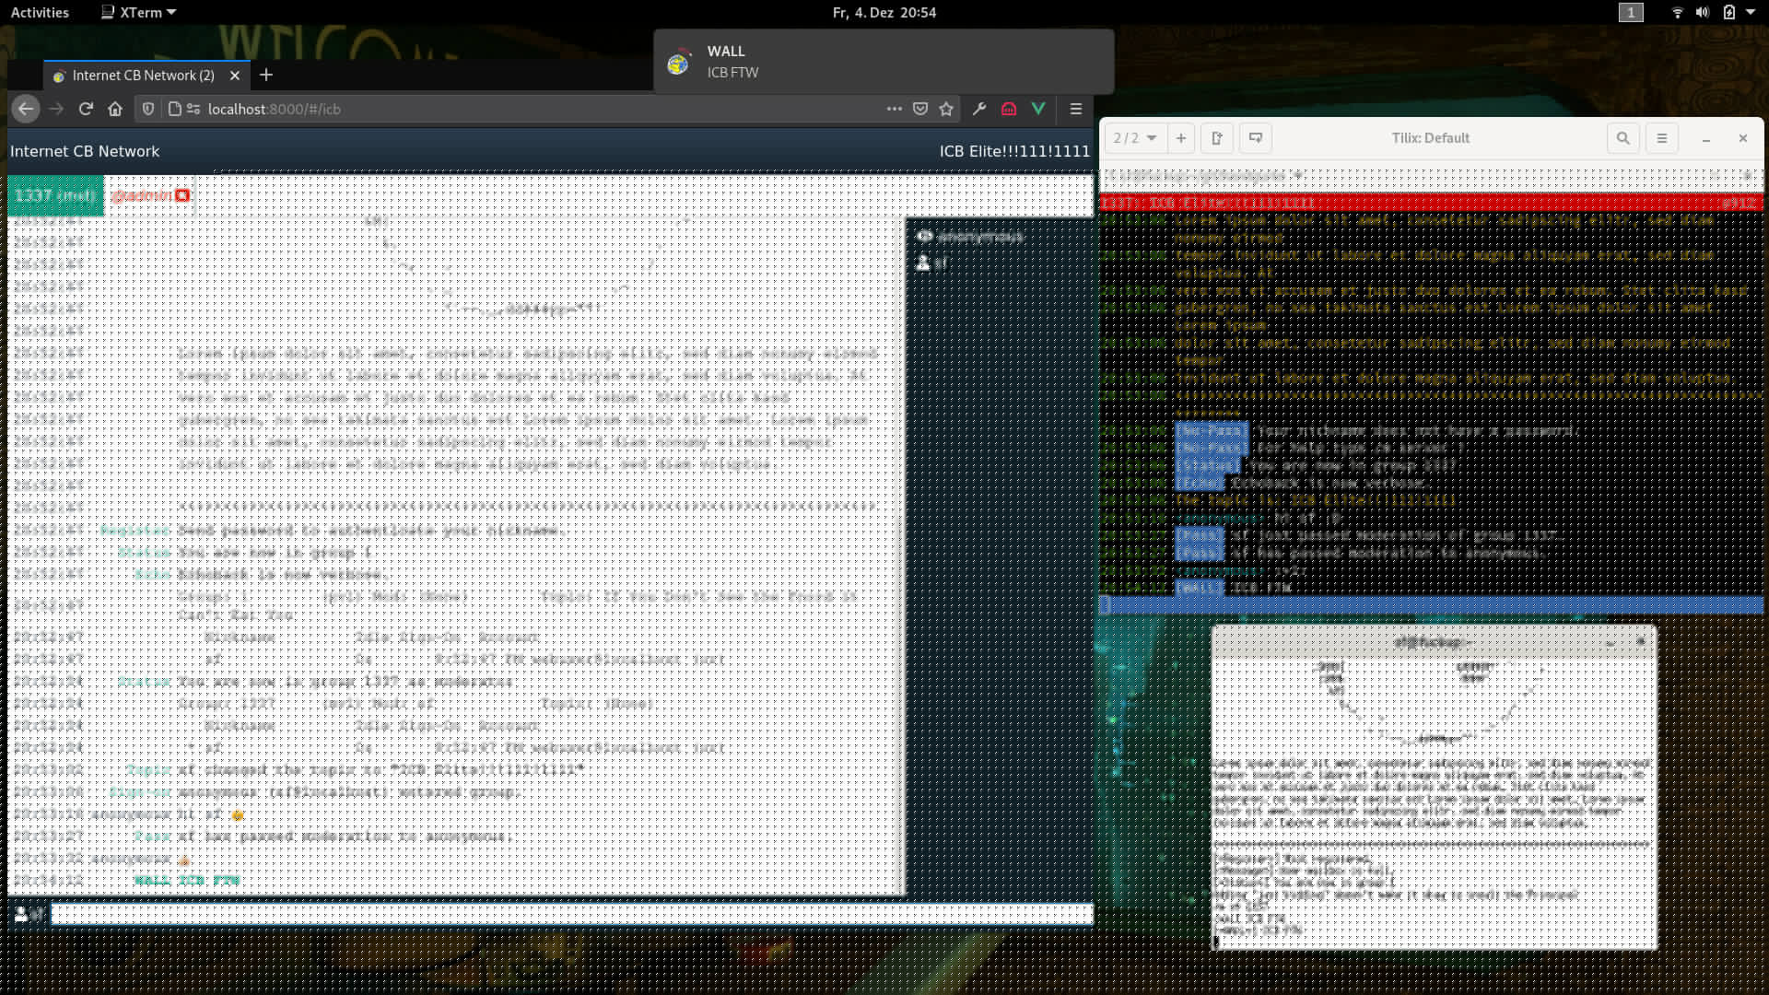1769x995 pixels.
Task: Open the page actions three-dots menu
Action: click(894, 109)
